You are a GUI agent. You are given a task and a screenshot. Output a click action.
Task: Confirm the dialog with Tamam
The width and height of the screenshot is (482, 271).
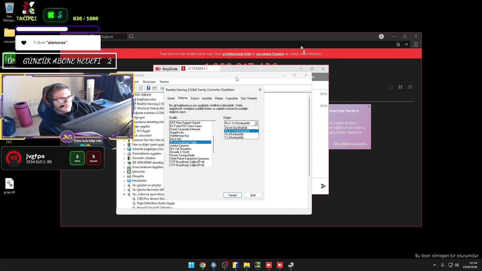[x=233, y=195]
